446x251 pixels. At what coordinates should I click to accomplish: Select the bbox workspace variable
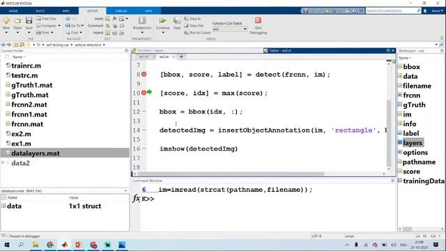[411, 67]
